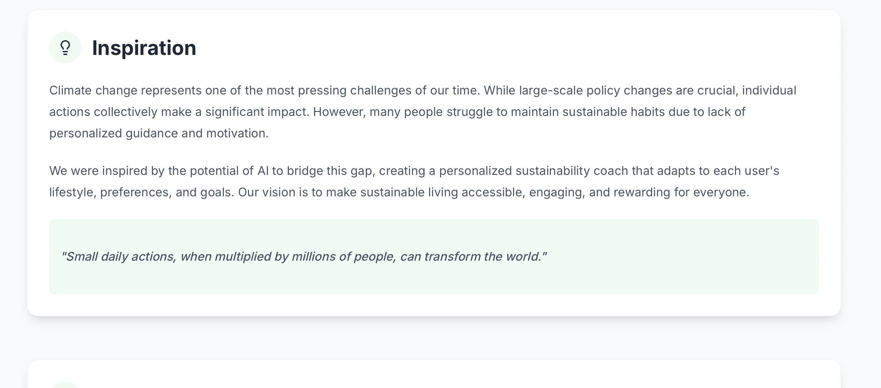Click empty area of green quote box

[x=684, y=257]
